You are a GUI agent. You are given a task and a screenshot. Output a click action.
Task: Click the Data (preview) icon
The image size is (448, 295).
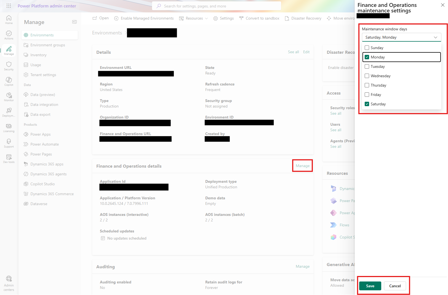tap(26, 95)
